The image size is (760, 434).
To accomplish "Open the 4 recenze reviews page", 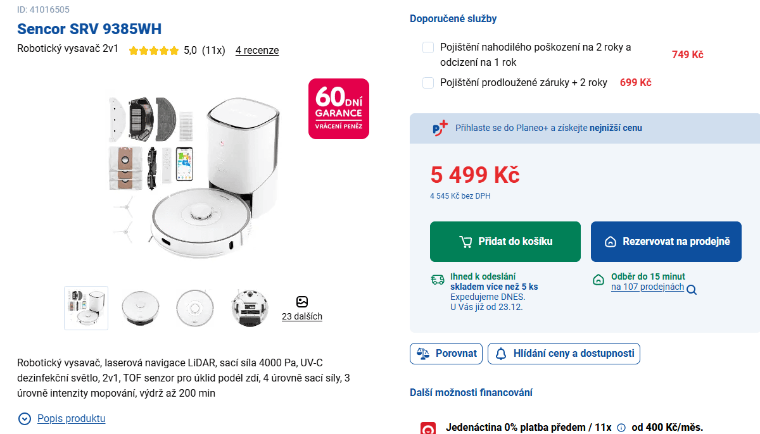I will point(257,50).
